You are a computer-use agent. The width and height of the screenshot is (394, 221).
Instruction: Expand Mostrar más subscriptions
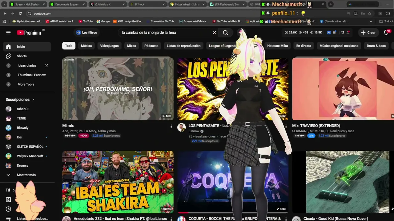click(x=27, y=175)
